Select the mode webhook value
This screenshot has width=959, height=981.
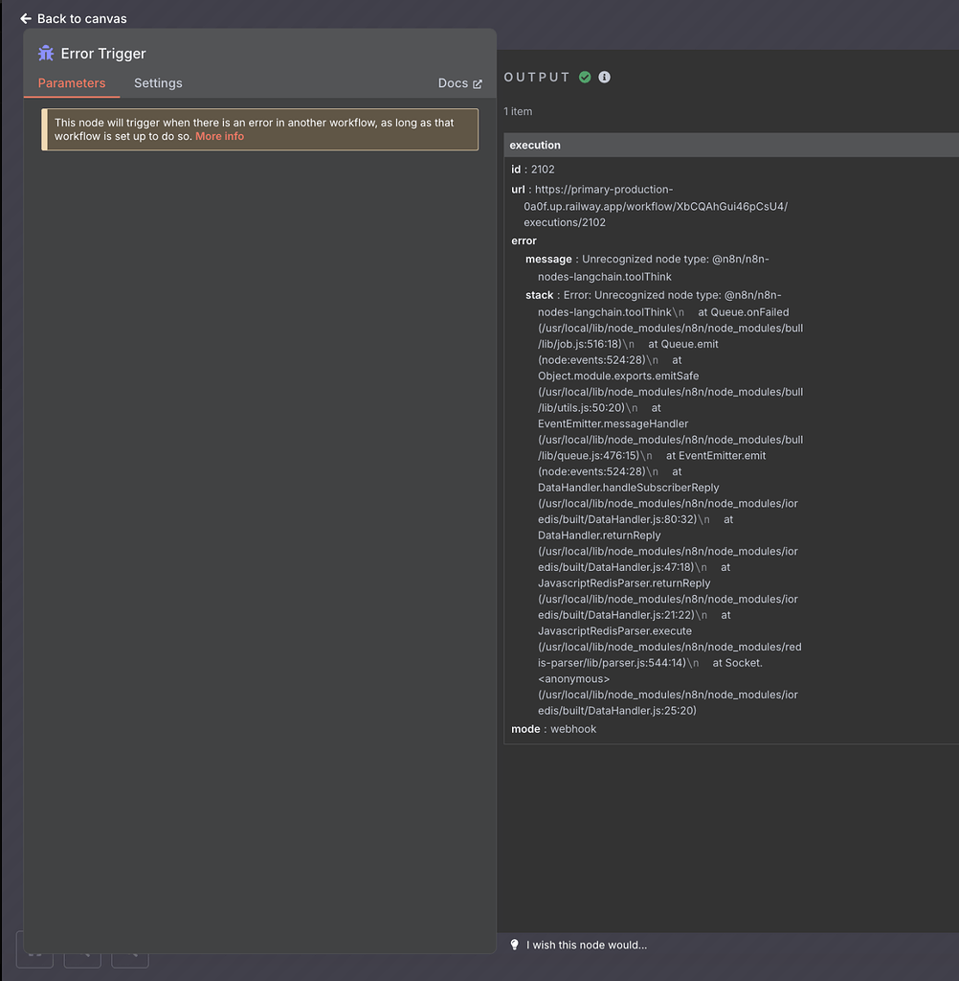click(x=573, y=729)
